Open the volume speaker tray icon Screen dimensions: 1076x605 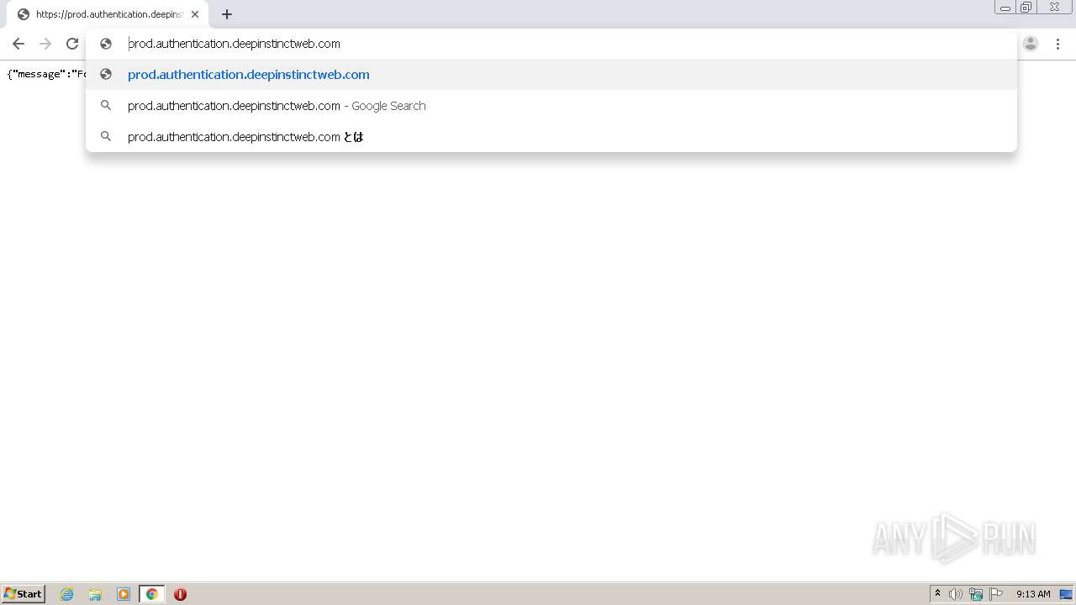[x=956, y=594]
